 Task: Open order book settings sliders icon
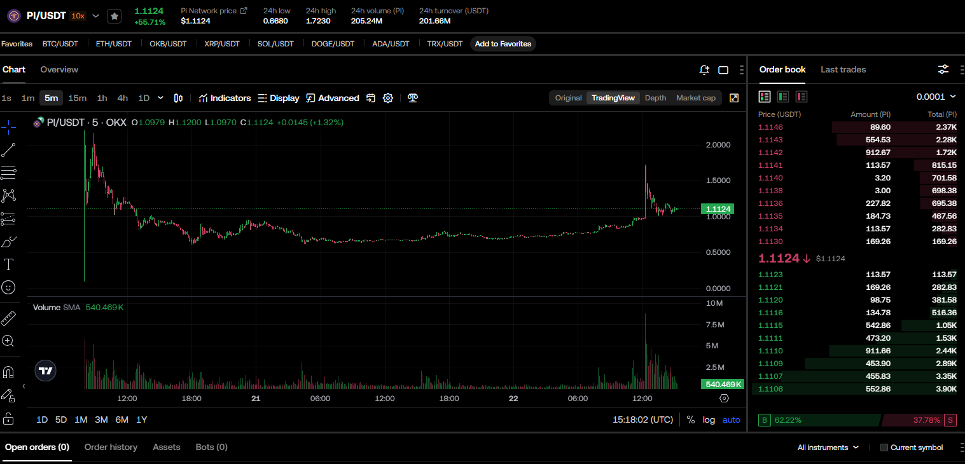tap(943, 69)
